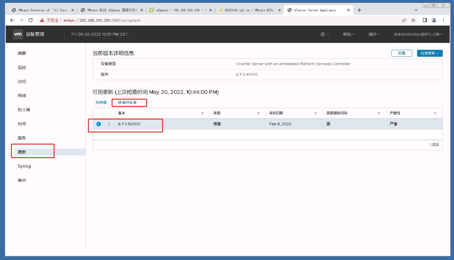Click the 6.7.0.52000 version cell
This screenshot has width=454, height=260.
pyautogui.click(x=129, y=124)
